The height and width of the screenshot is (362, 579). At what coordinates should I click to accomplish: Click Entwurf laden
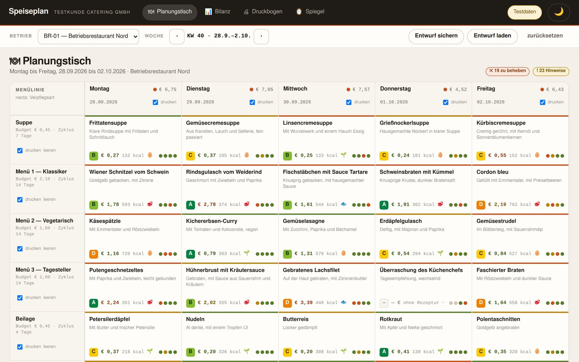tap(493, 36)
